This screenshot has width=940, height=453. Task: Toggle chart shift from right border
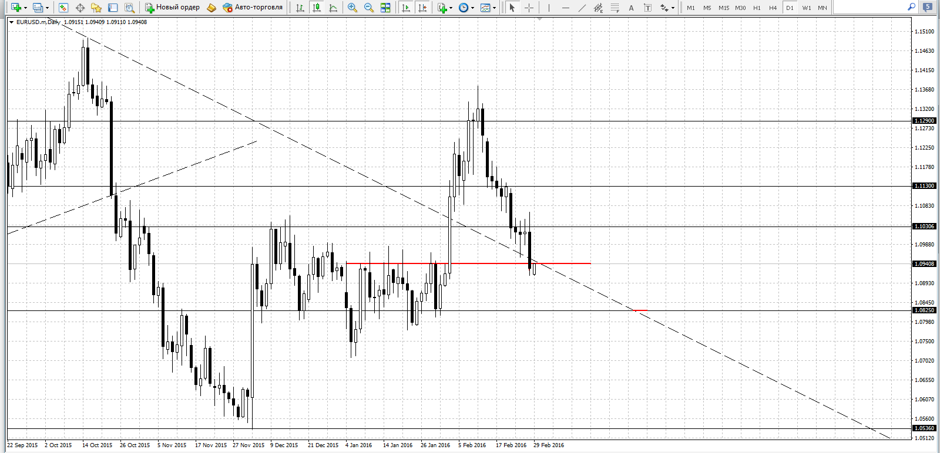click(x=422, y=8)
